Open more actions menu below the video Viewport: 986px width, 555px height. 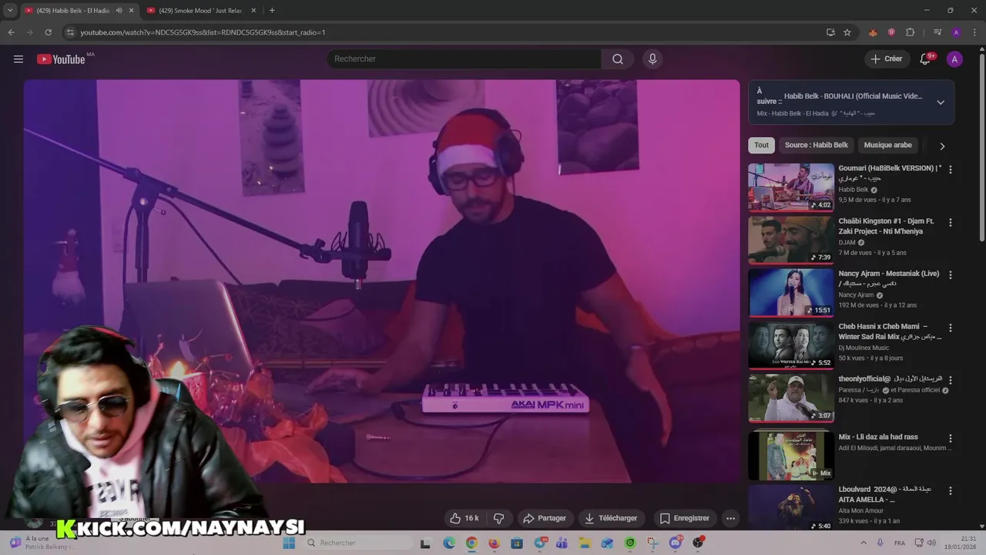point(730,518)
